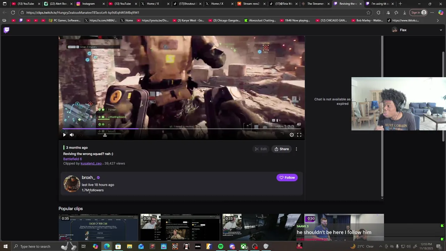Open the 0:38 popular clip thumbnail
Viewport: 446px width, 251px height.
pyautogui.click(x=180, y=227)
